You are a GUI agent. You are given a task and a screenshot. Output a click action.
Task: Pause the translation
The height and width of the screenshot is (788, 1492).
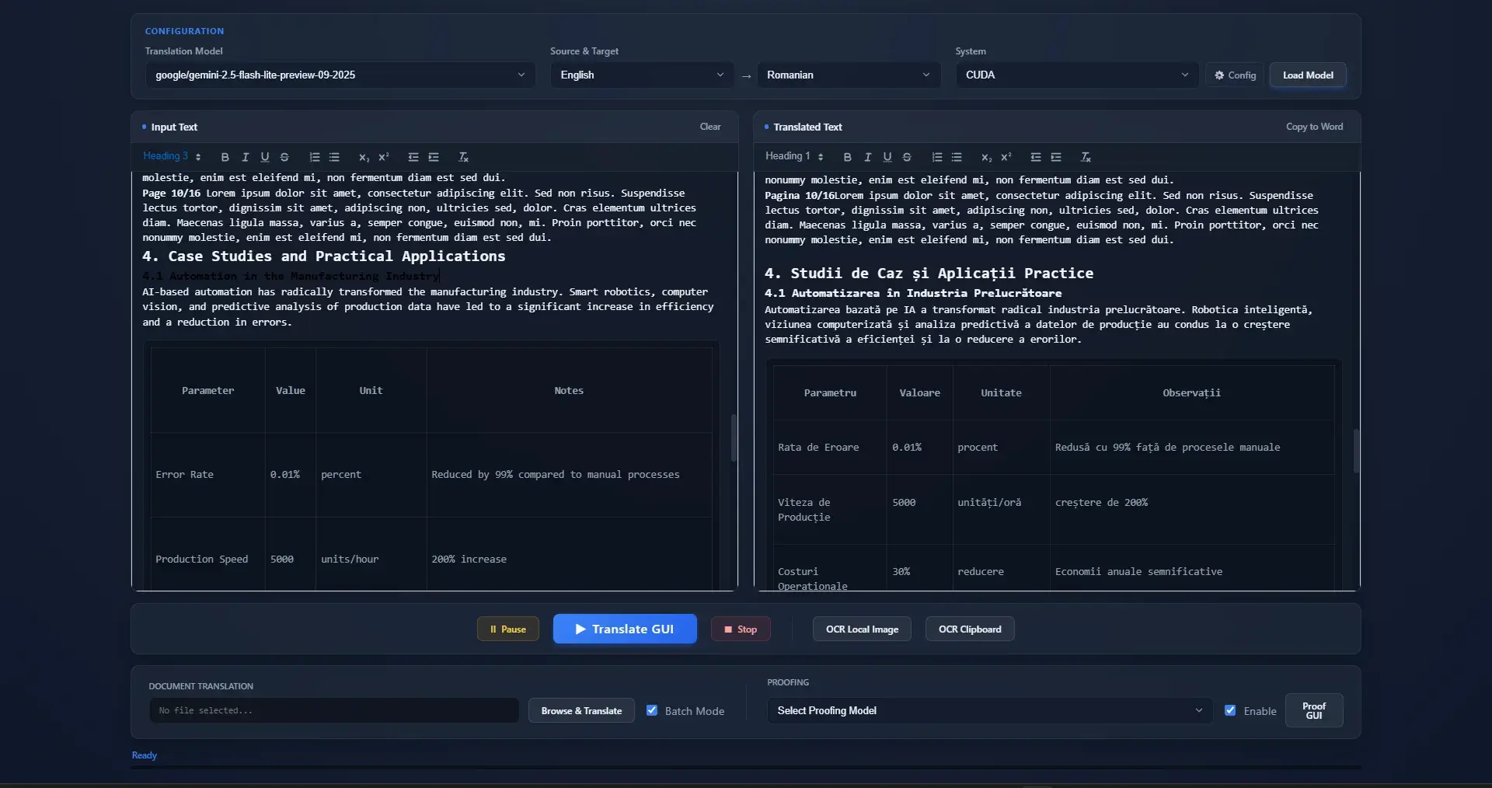(x=508, y=629)
